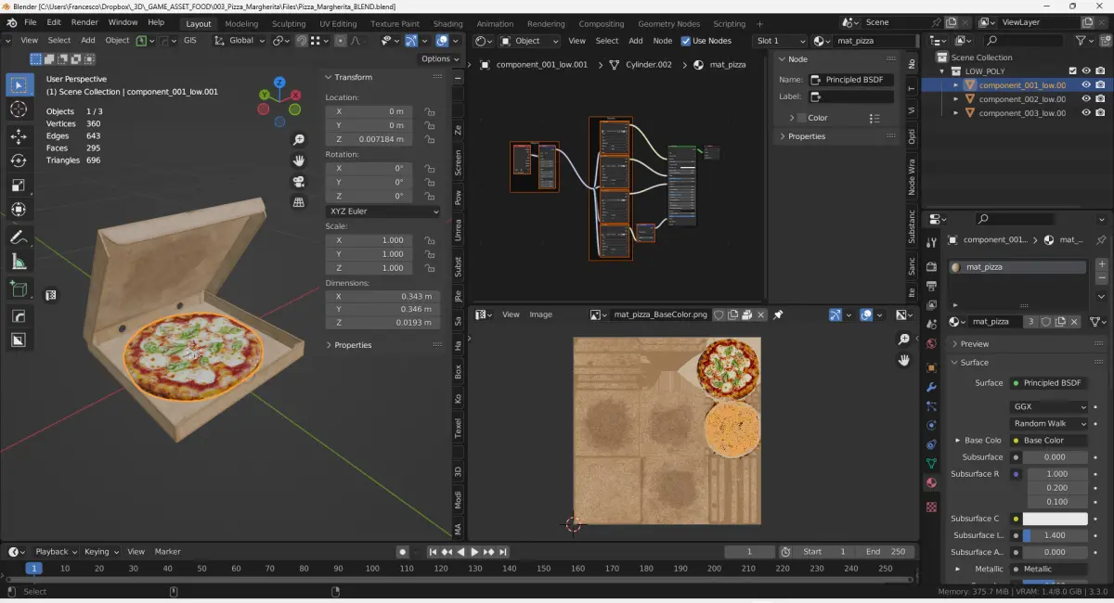Select the Add Cube tool
Viewport: 1114px width, 603px height.
tap(19, 290)
